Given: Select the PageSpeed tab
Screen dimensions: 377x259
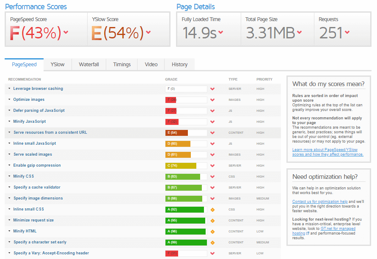Looking at the screenshot, I should [x=24, y=65].
